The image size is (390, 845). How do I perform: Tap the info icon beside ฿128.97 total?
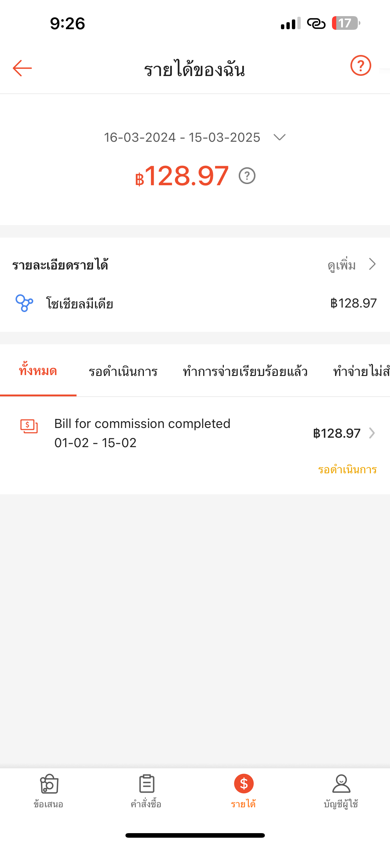tap(247, 176)
